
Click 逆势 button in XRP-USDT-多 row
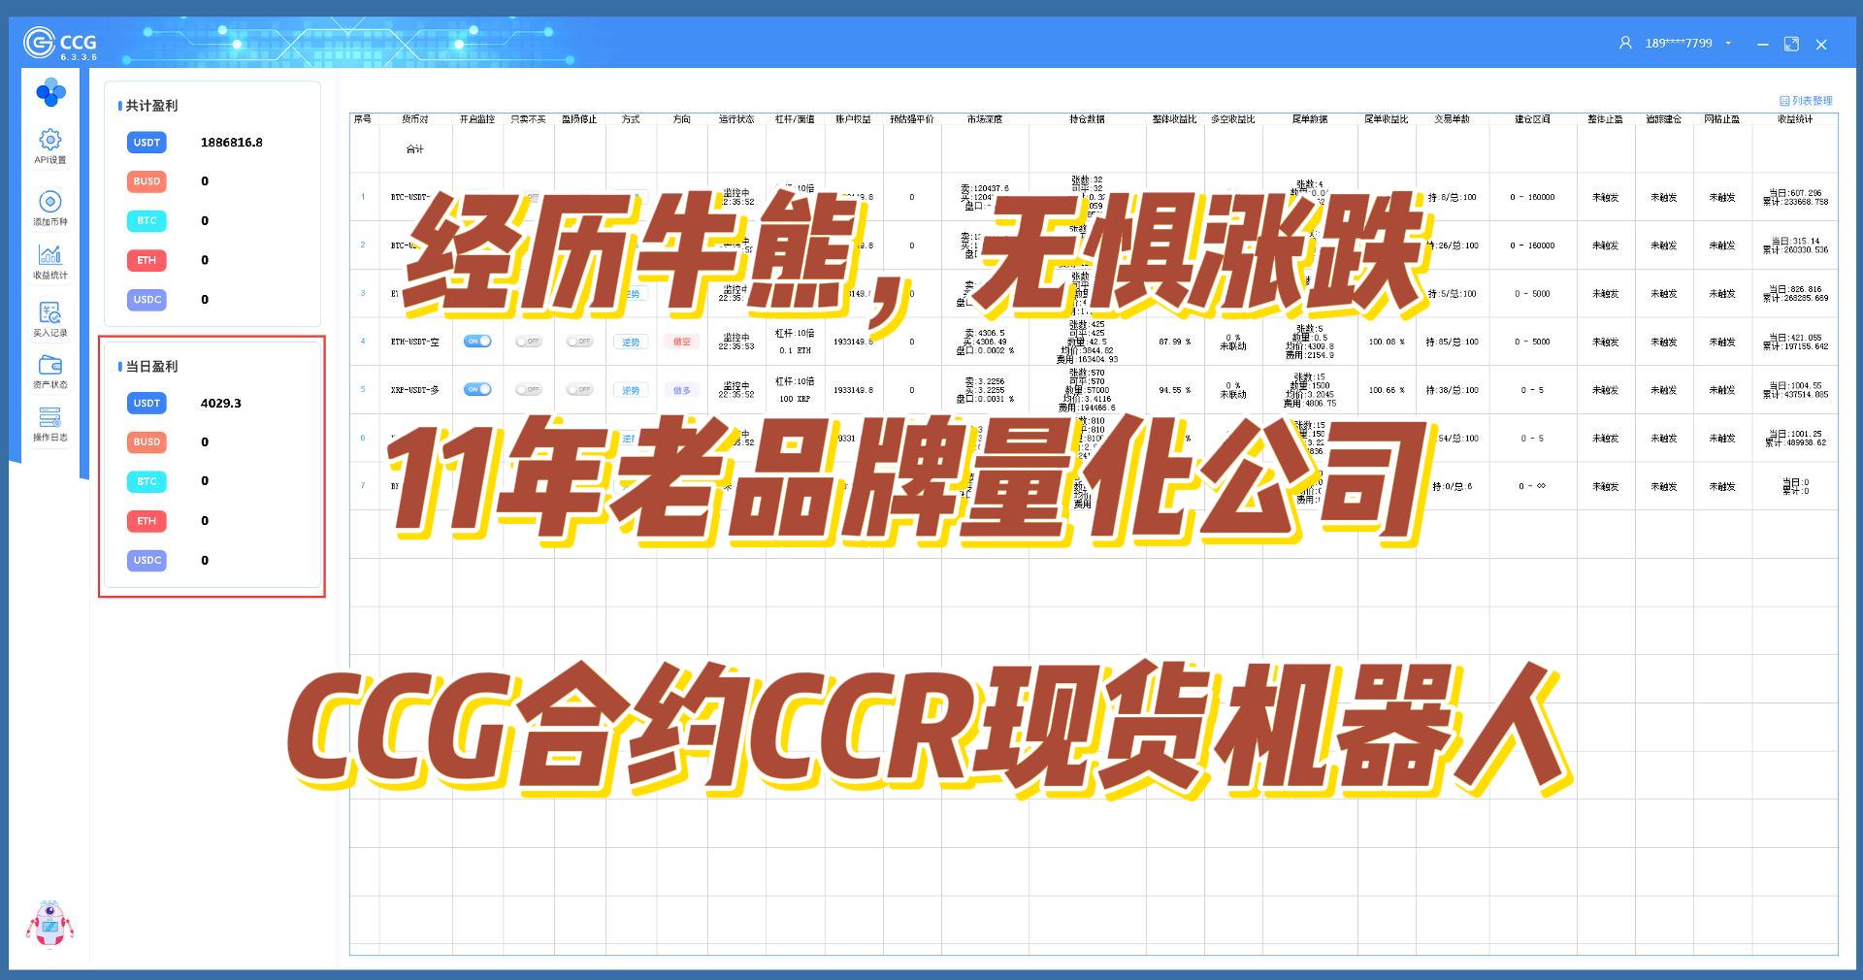[631, 390]
